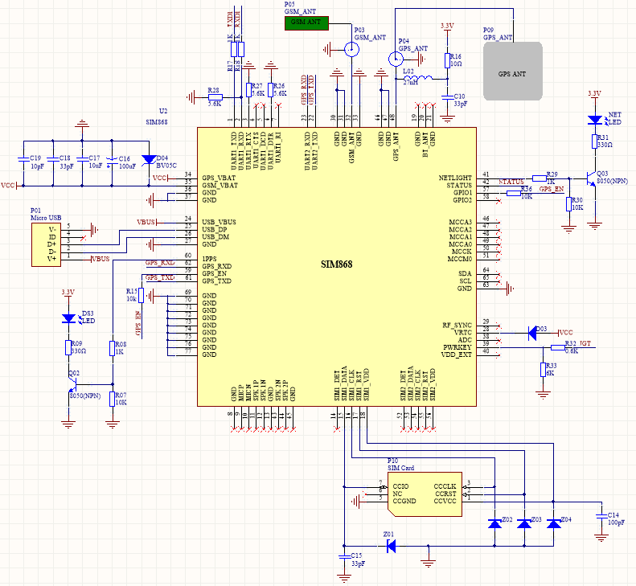Screen dimensions: 636x586
Task: Click the gray GPS ANT antenna pad
Action: click(513, 71)
